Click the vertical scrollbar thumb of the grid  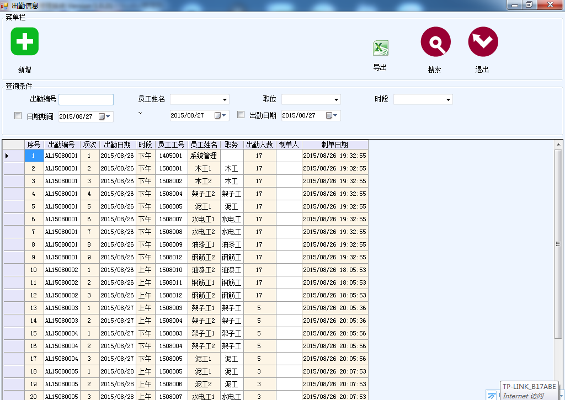[x=558, y=244]
